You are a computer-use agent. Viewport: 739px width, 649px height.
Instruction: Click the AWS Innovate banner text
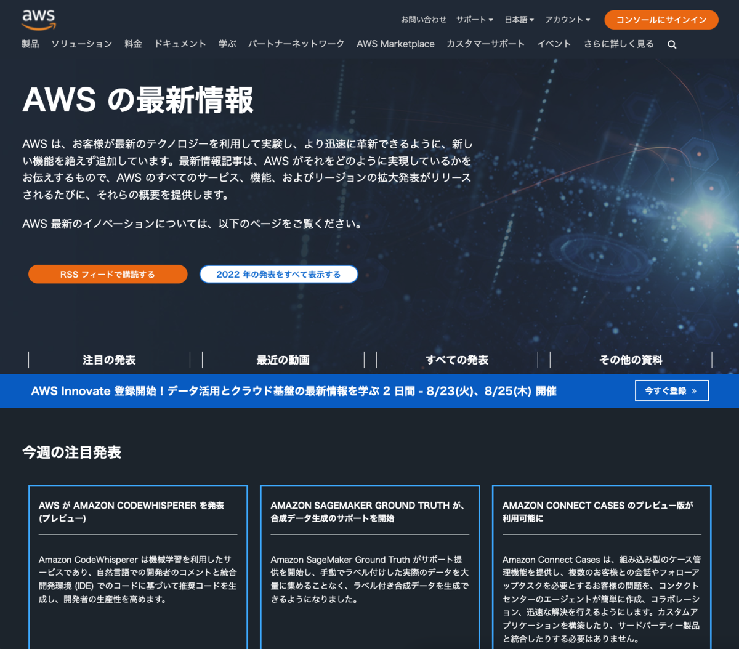point(294,390)
